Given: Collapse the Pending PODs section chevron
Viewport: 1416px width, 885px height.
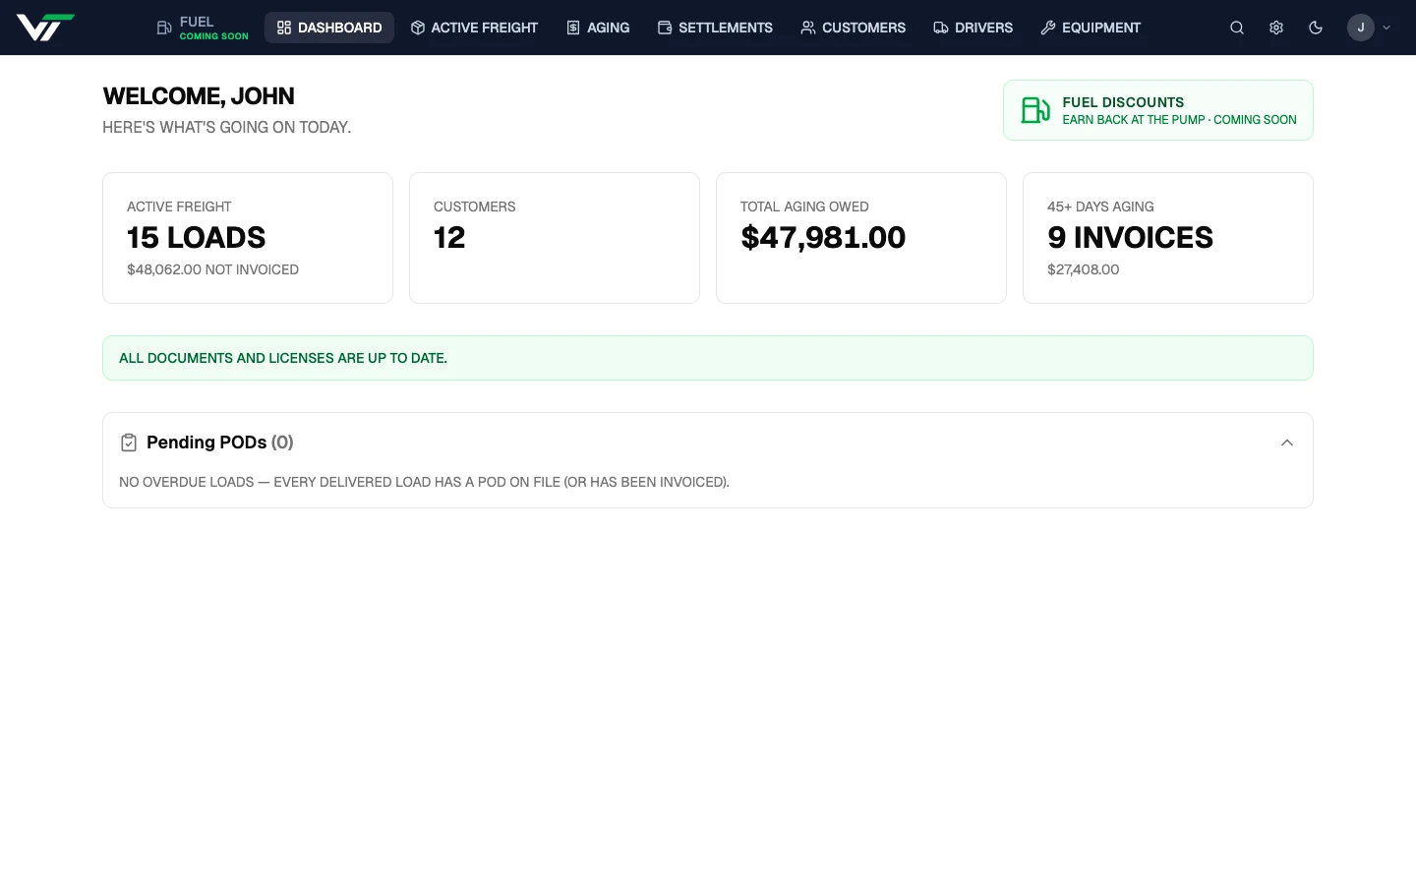Looking at the screenshot, I should 1287,442.
